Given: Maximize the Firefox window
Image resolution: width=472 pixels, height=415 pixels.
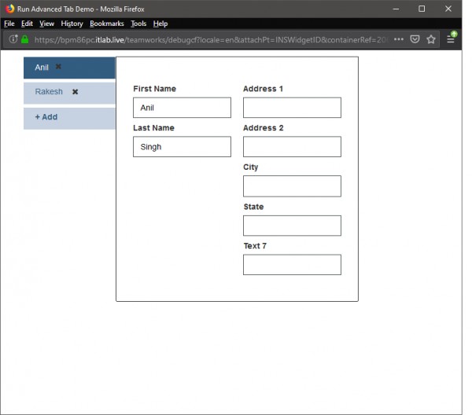Looking at the screenshot, I should [422, 9].
